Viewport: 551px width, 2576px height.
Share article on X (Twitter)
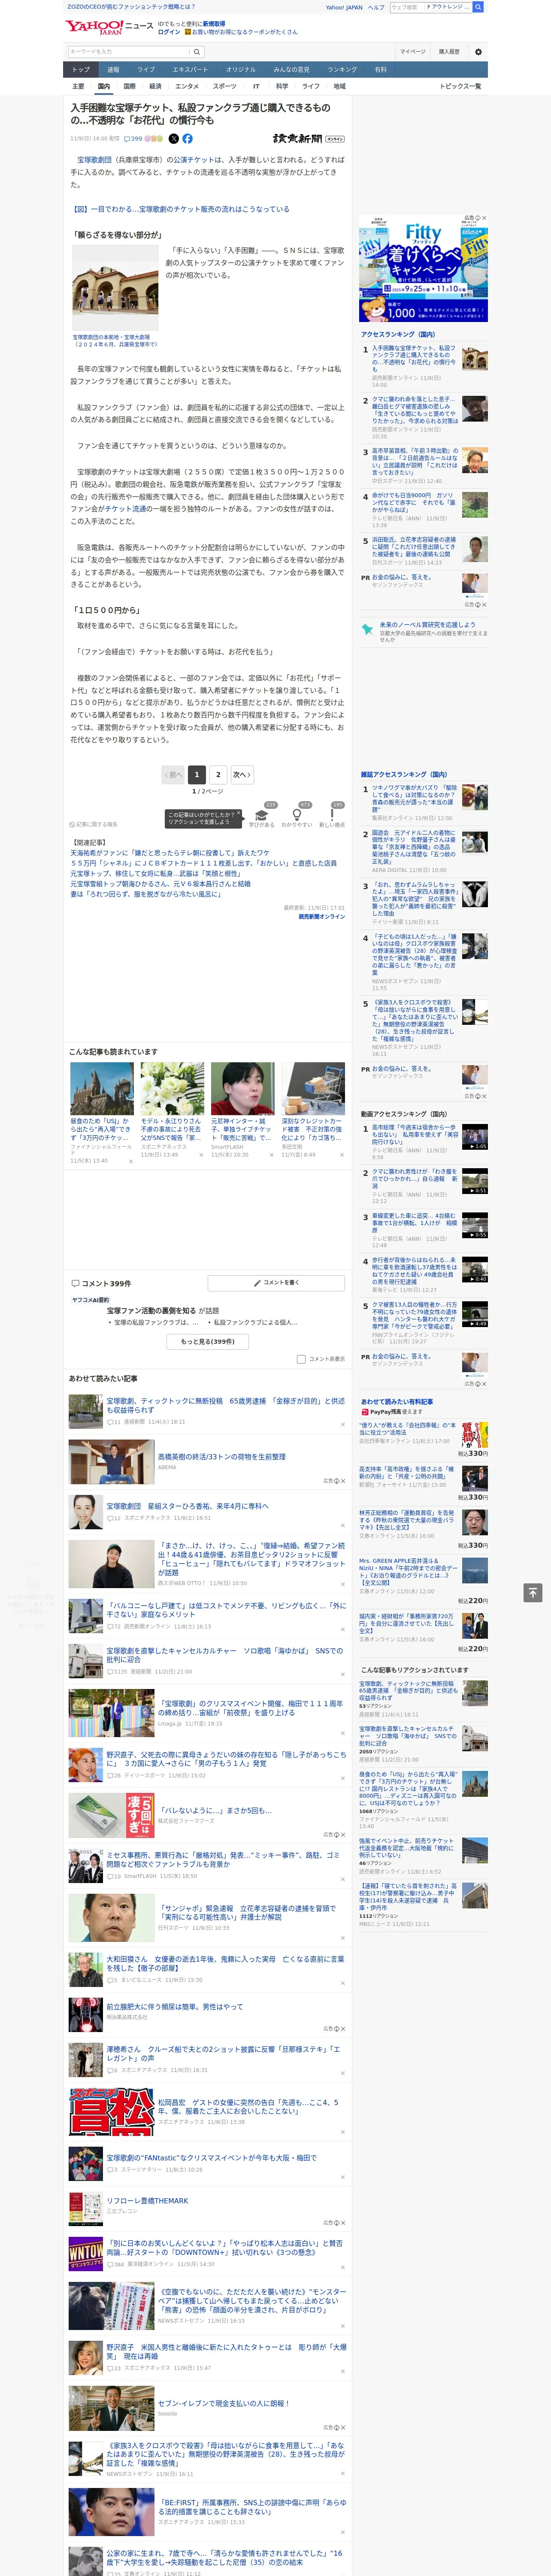174,139
